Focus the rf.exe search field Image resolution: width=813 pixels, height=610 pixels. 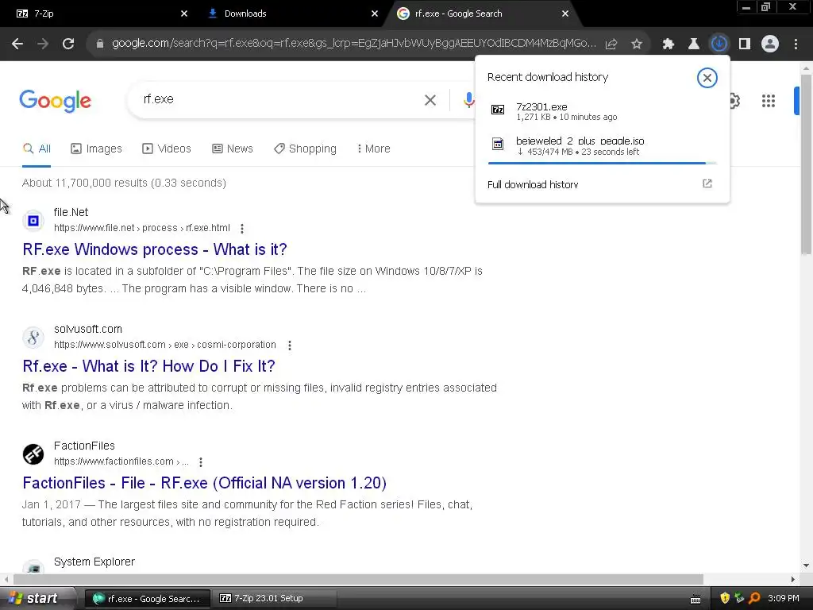click(x=280, y=99)
